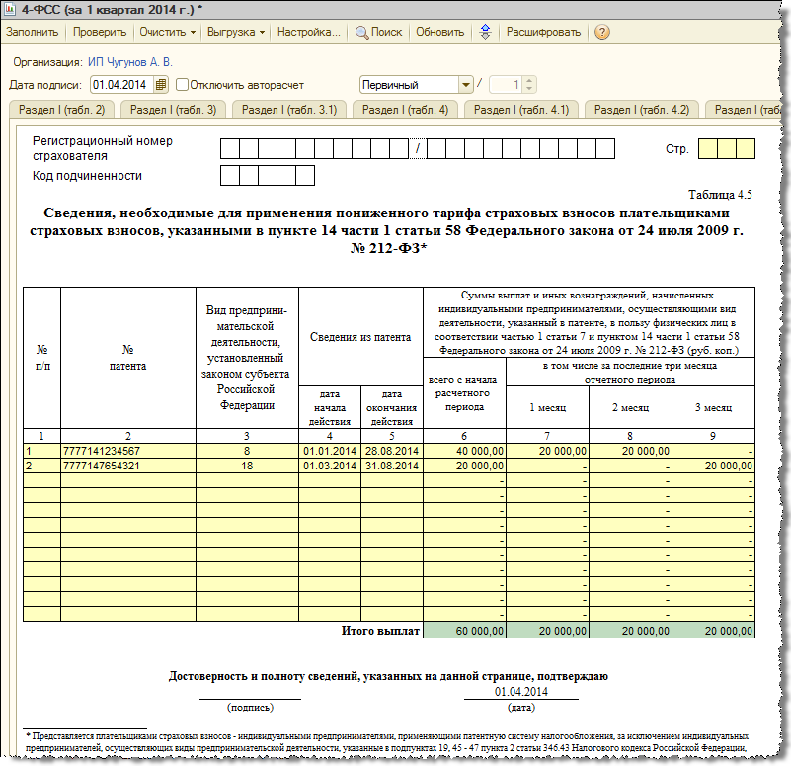
Task: Click the Поиск magnifier search button
Action: (x=378, y=32)
